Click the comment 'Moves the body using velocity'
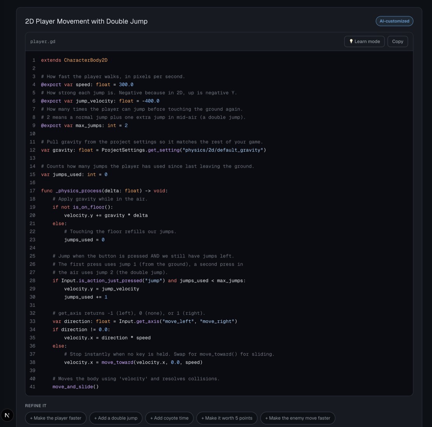 click(136, 379)
